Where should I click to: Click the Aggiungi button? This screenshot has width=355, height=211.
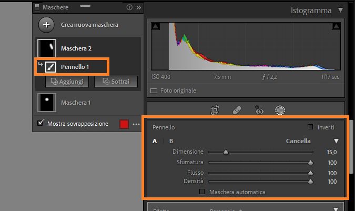click(67, 82)
